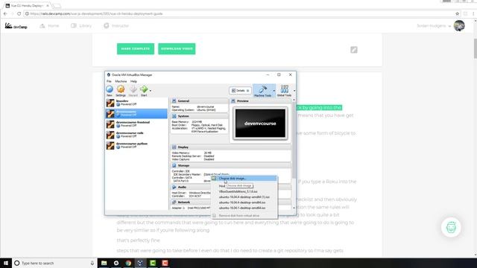Click the General section header icon

click(x=174, y=101)
